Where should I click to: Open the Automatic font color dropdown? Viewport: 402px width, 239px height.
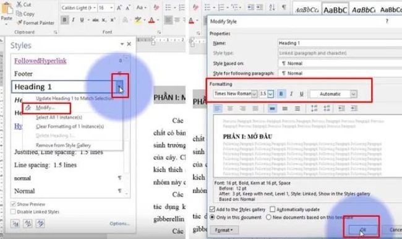pos(354,94)
